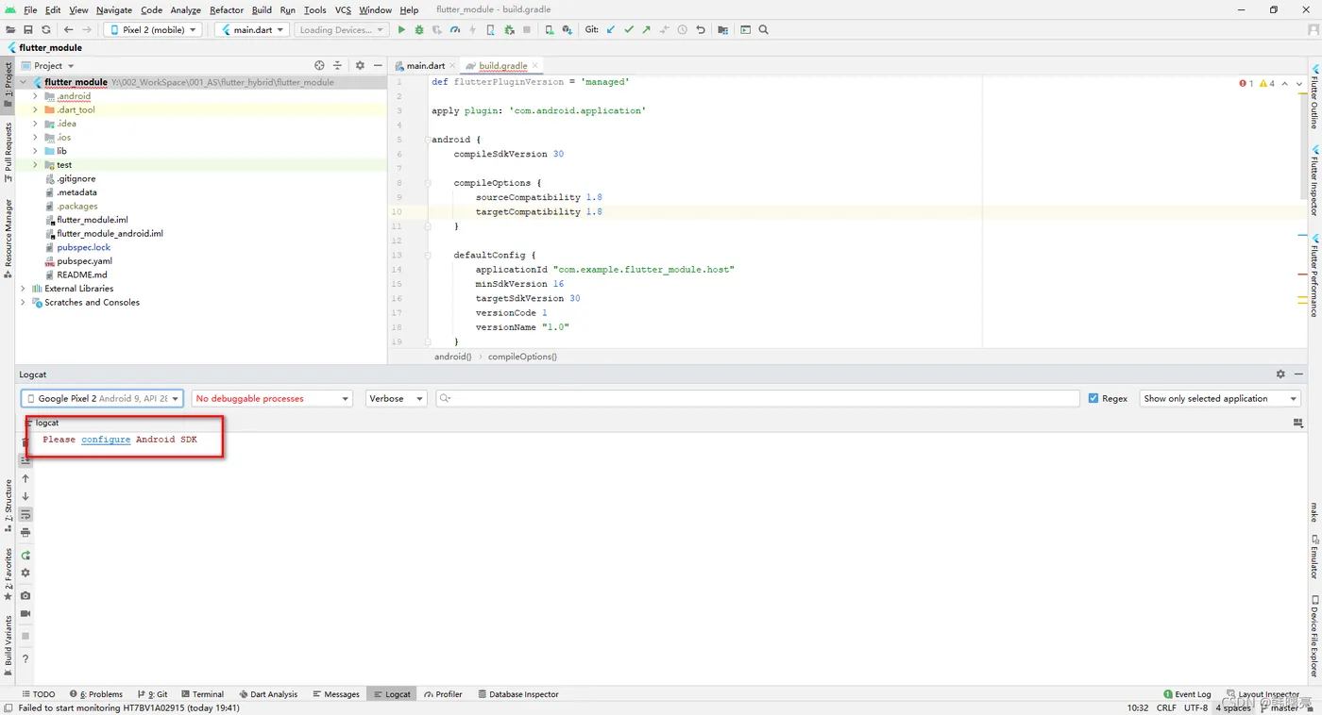Click Logcat Screen Capture camera icon
This screenshot has width=1322, height=715.
pos(25,595)
